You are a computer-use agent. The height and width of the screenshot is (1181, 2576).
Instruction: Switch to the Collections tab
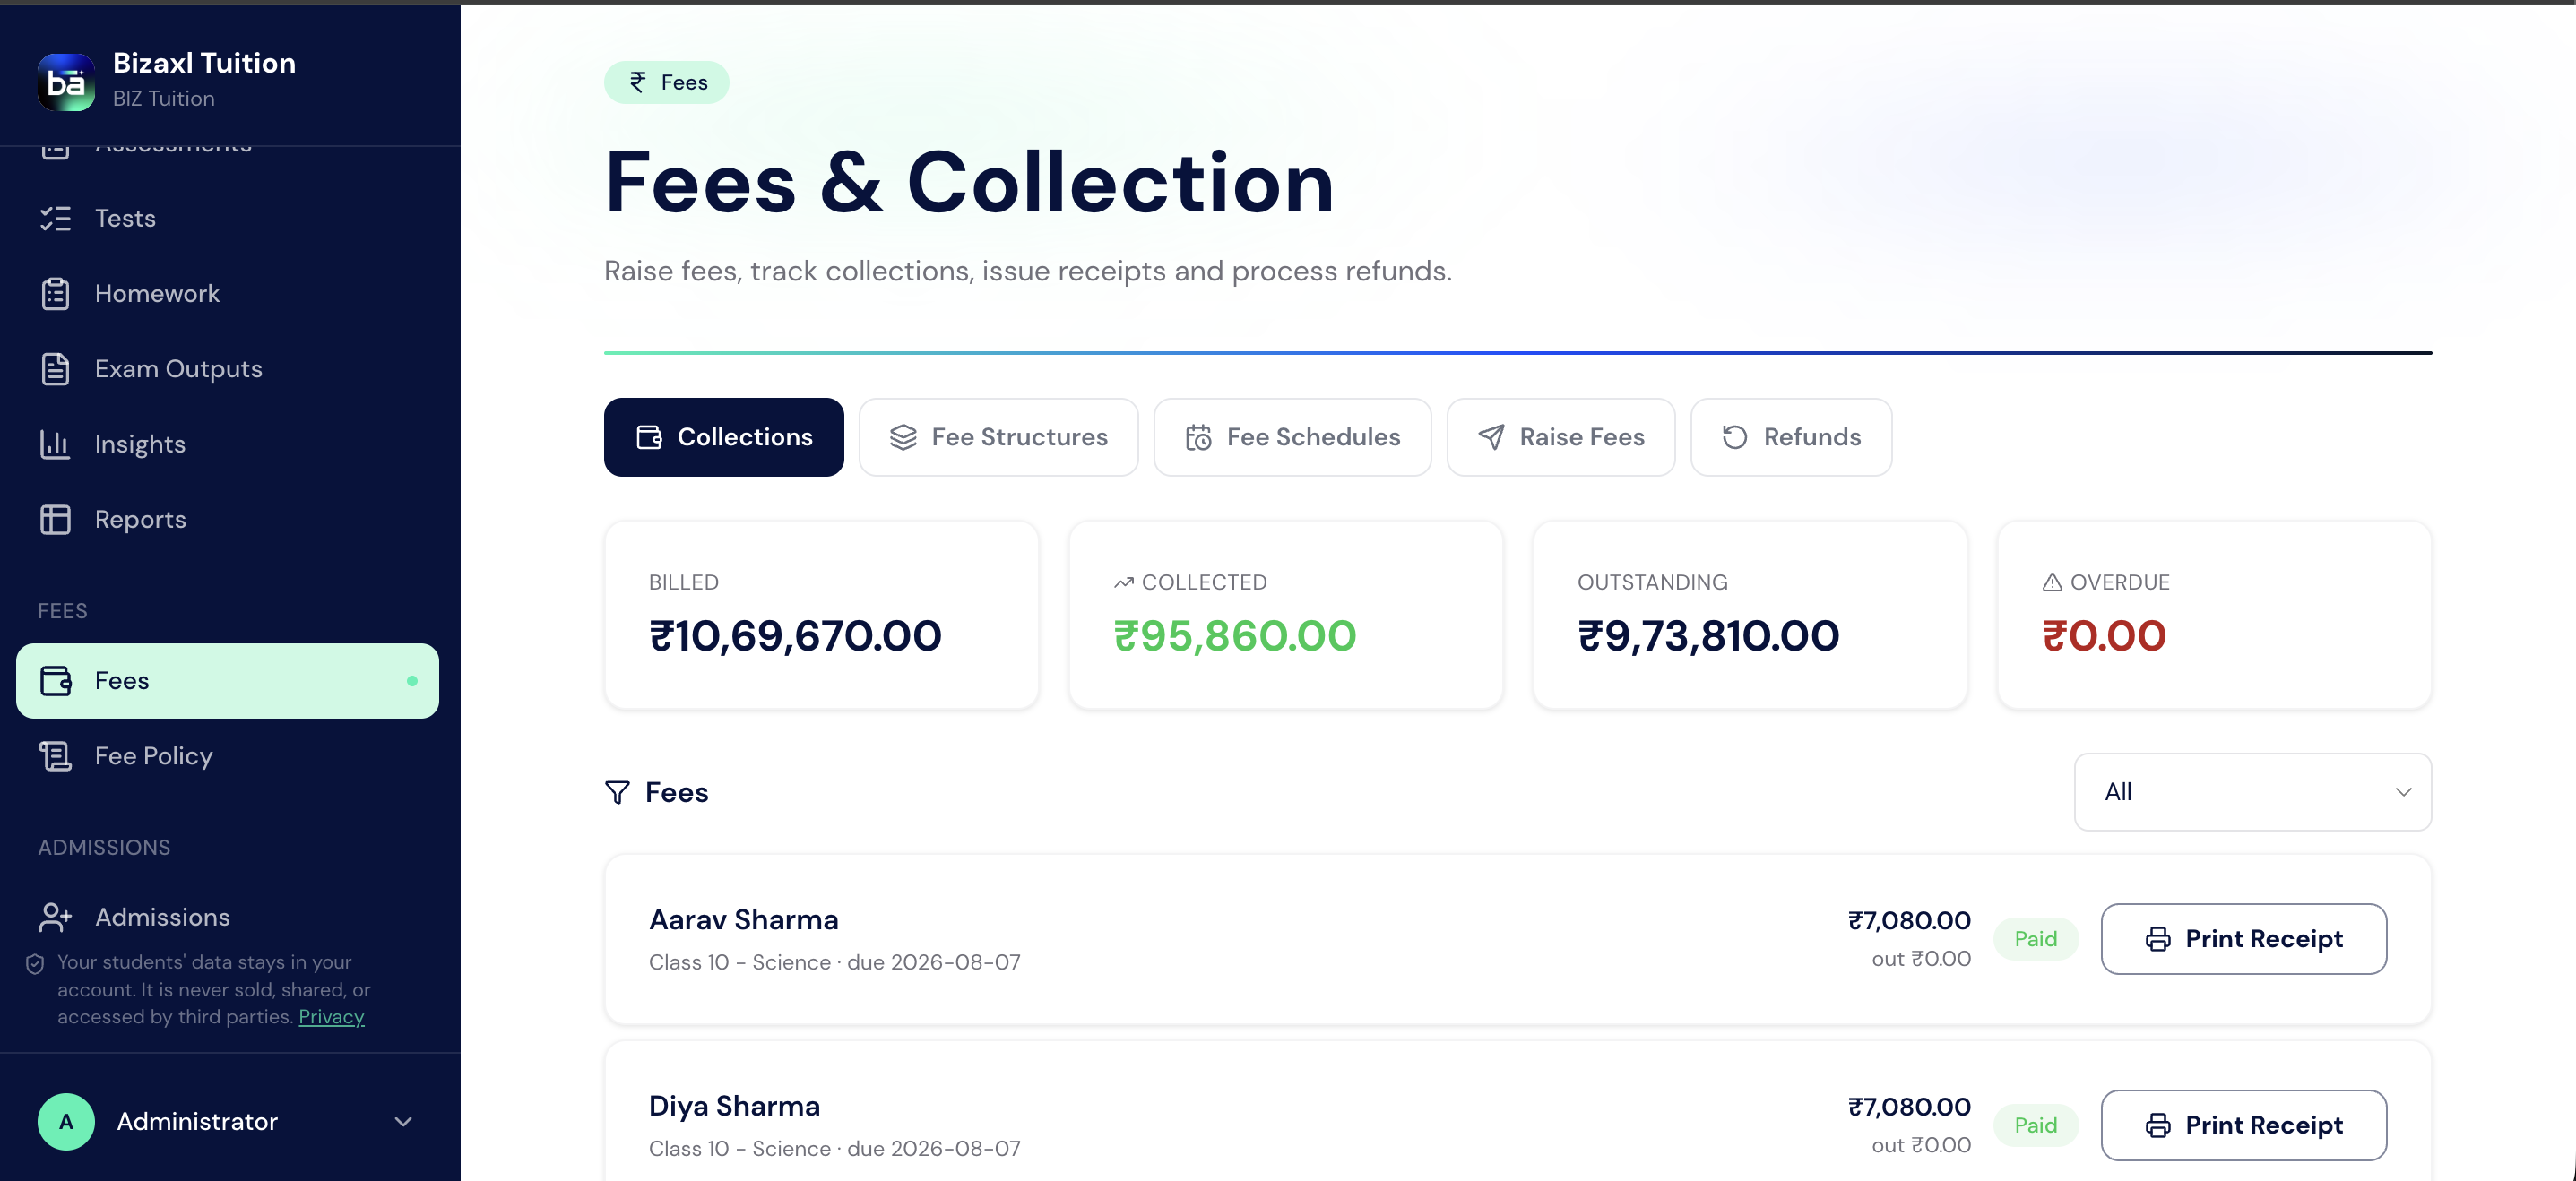click(723, 437)
